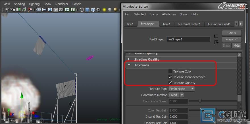Open the Renderer menu

point(62,4)
